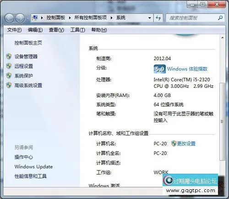Open 高级系统设置 in the sidebar
Screen dimensions: 229x199
(x=28, y=85)
